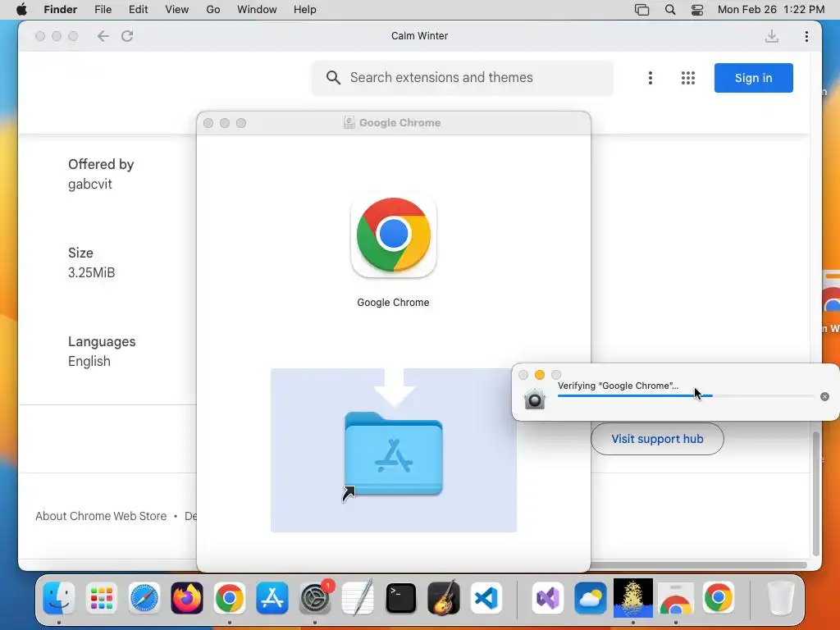The width and height of the screenshot is (840, 630).
Task: Open the three-dot options beside the search box
Action: point(650,78)
